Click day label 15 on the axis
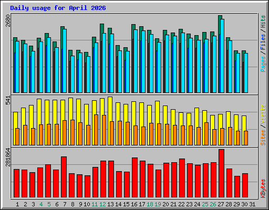The image size is (269, 210). click(x=126, y=204)
